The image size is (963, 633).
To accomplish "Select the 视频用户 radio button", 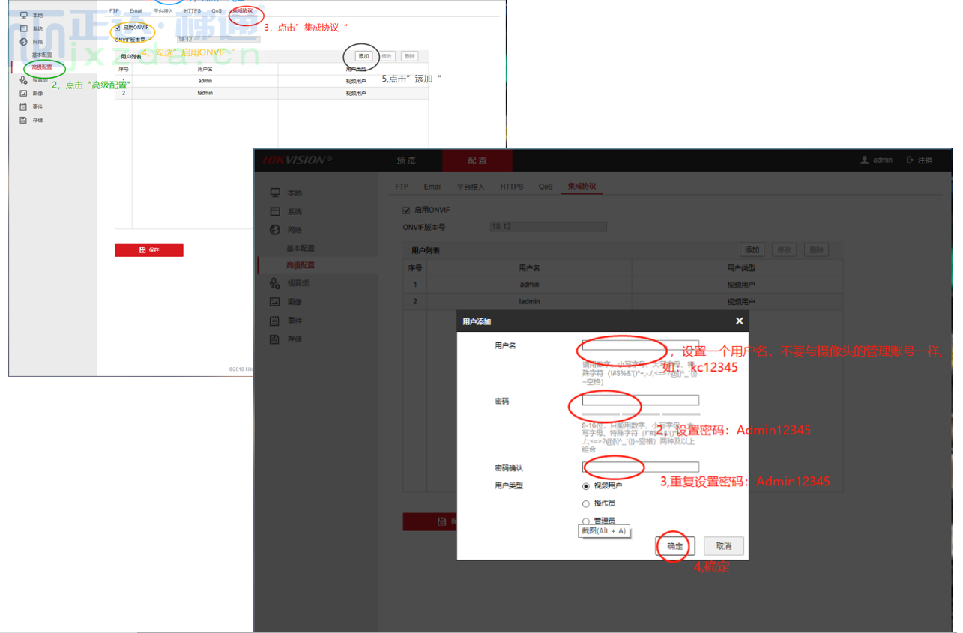I will [x=586, y=486].
